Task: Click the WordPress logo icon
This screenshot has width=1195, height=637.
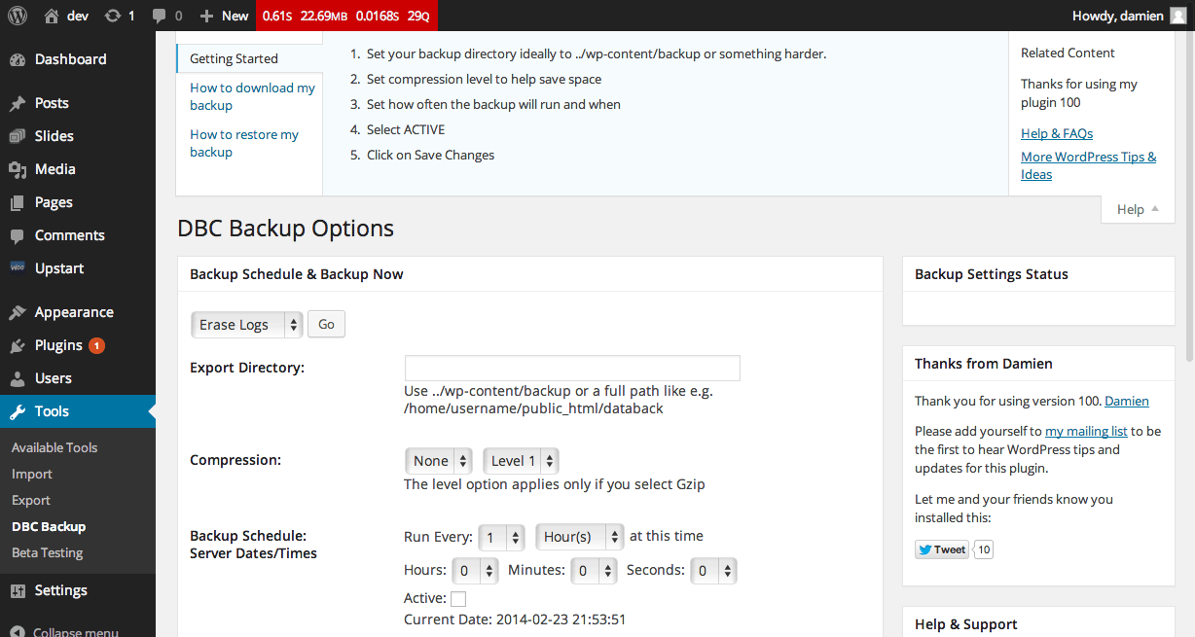Action: click(17, 16)
